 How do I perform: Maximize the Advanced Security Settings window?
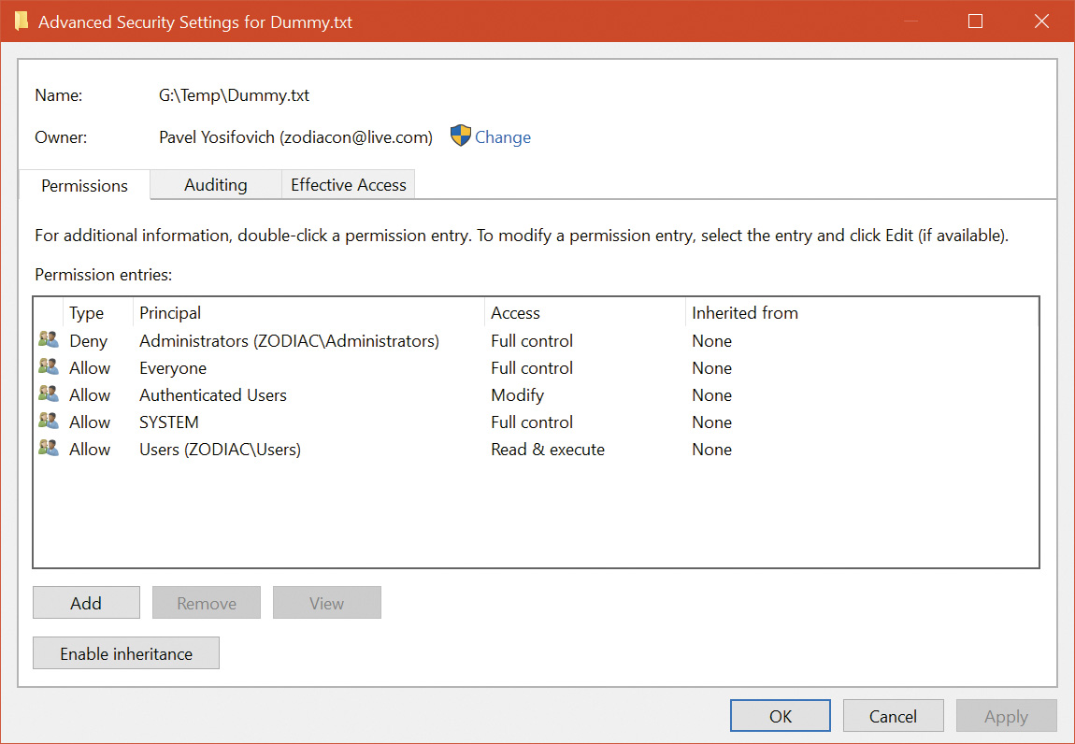[975, 21]
